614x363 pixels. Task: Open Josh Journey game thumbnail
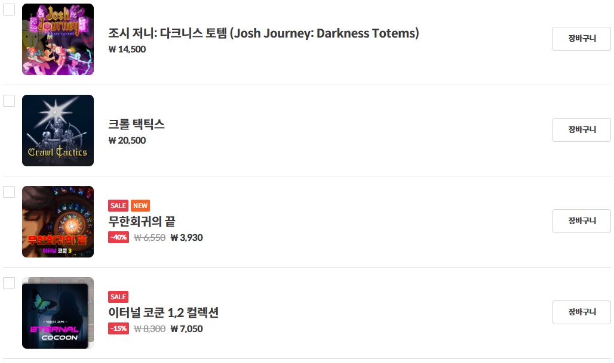pyautogui.click(x=58, y=39)
